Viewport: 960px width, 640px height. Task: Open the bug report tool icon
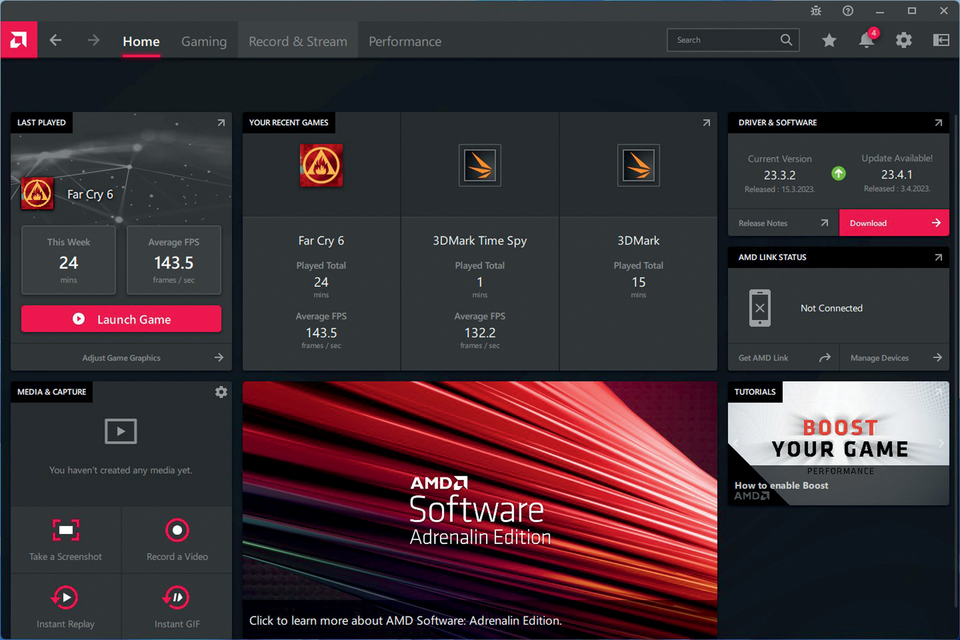click(x=816, y=11)
